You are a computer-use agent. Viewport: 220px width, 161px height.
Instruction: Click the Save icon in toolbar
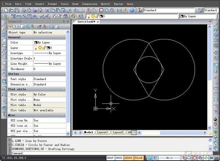coord(16,10)
